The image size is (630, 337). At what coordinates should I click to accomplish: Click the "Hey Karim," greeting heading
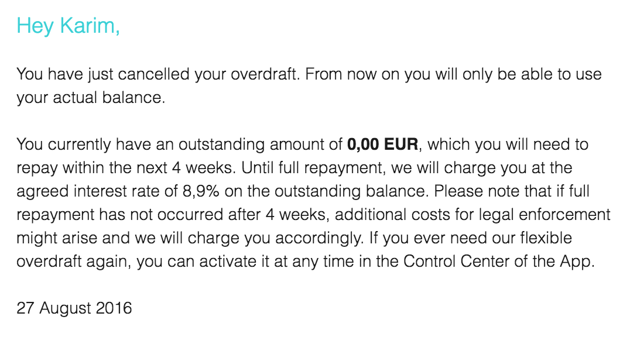click(69, 26)
